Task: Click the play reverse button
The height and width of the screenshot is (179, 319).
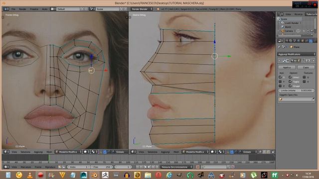Action: 145,167
